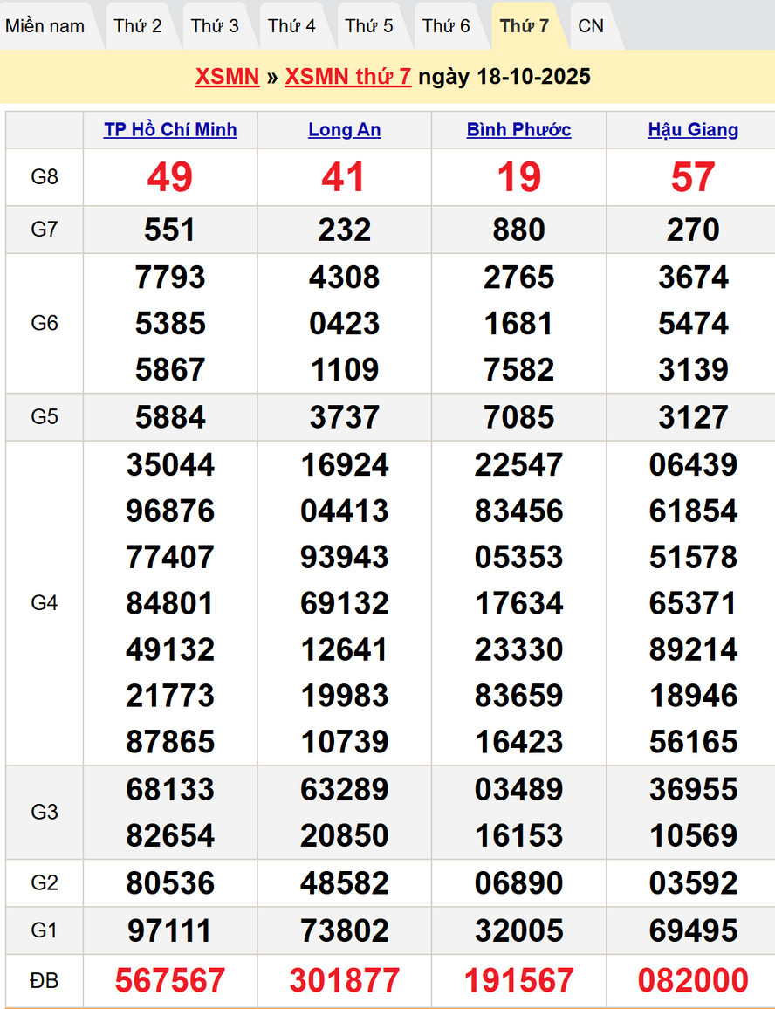Select the Thứ 4 tab
Viewport: 775px width, 1009px height.
click(291, 26)
